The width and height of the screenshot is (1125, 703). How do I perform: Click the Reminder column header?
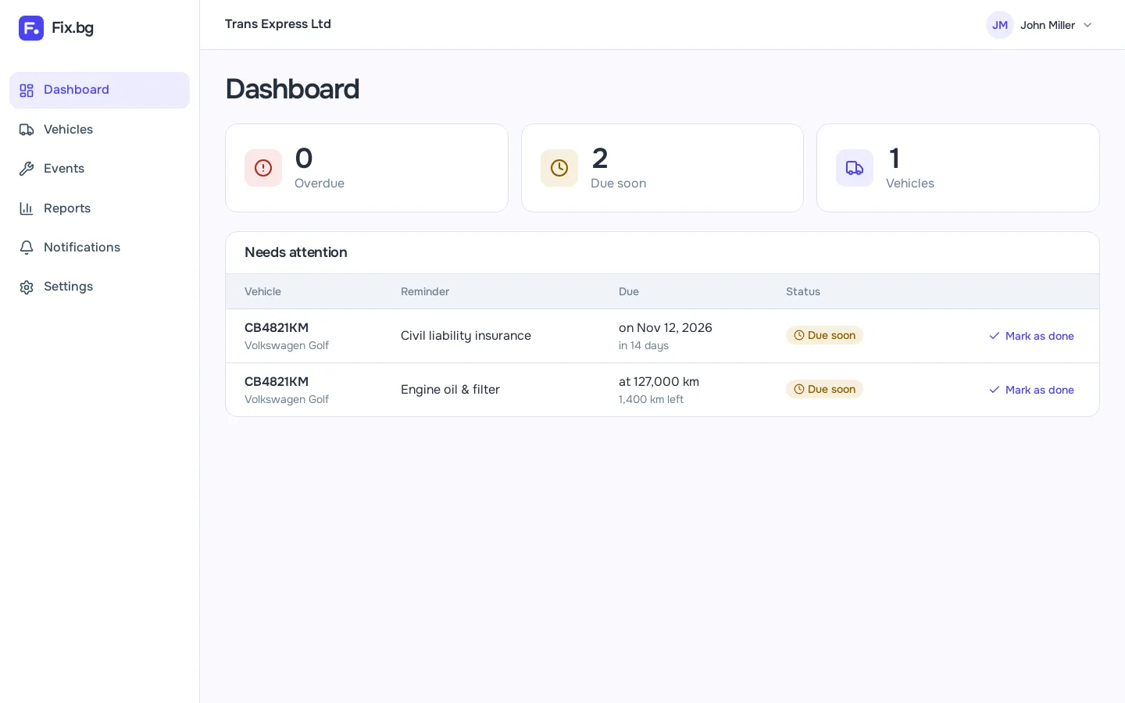425,291
